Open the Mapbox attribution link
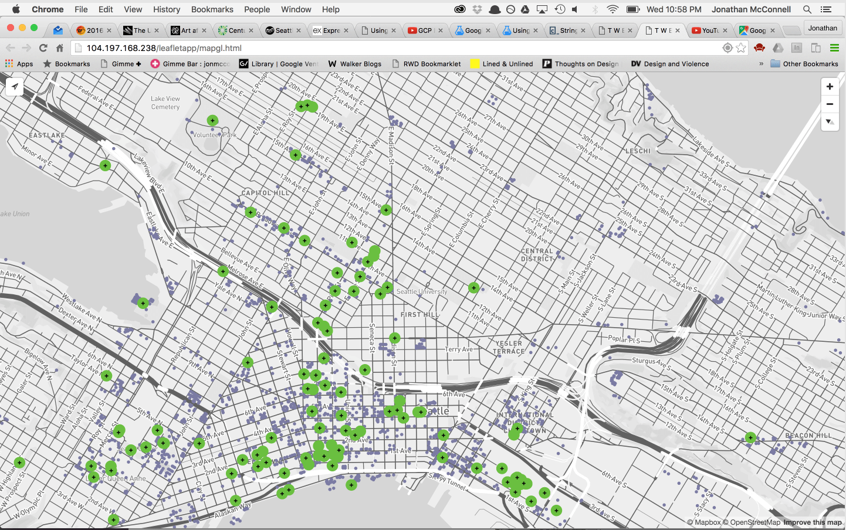The image size is (846, 530). [703, 522]
